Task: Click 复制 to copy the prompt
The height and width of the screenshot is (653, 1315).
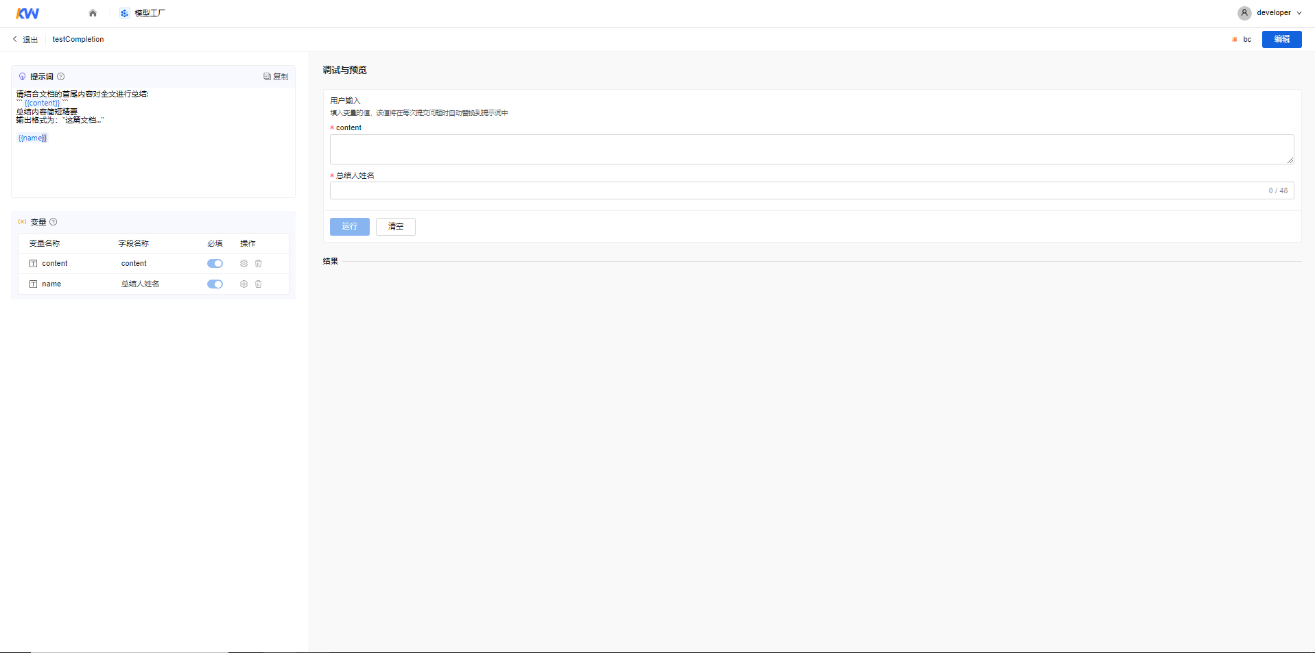Action: click(x=276, y=77)
